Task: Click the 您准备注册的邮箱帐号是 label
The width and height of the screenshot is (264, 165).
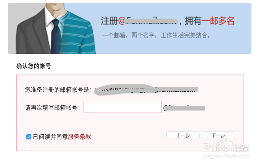Action: coord(58,90)
